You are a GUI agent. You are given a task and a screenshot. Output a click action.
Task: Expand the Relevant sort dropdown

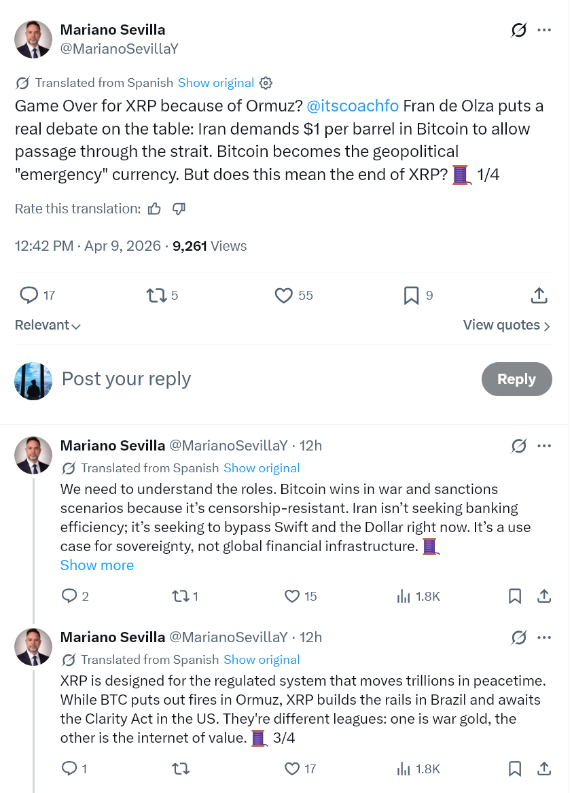tap(48, 325)
